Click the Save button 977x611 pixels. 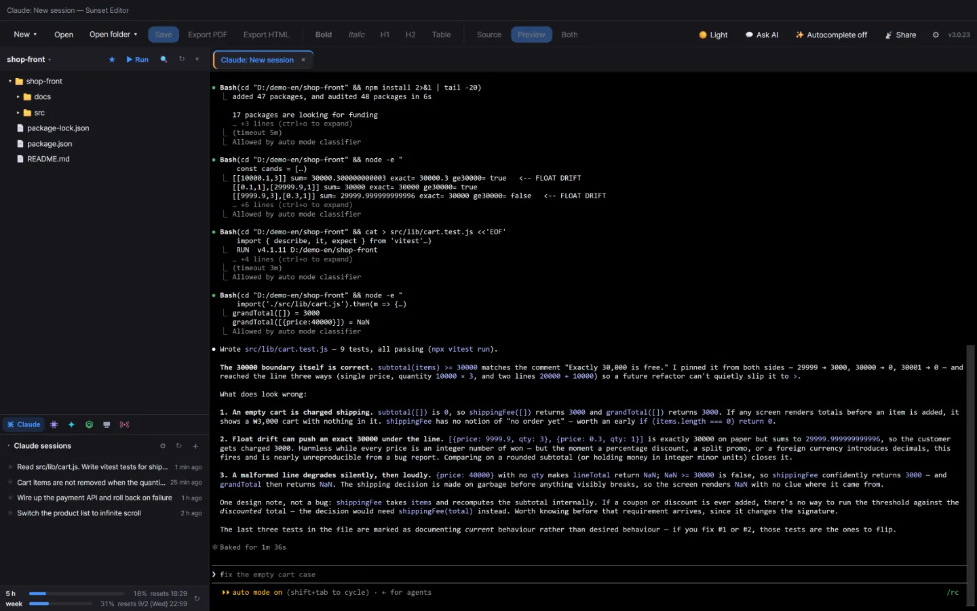click(164, 35)
